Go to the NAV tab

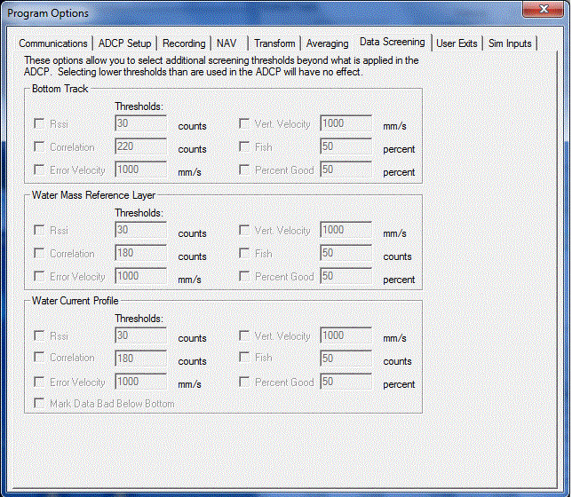pyautogui.click(x=226, y=43)
